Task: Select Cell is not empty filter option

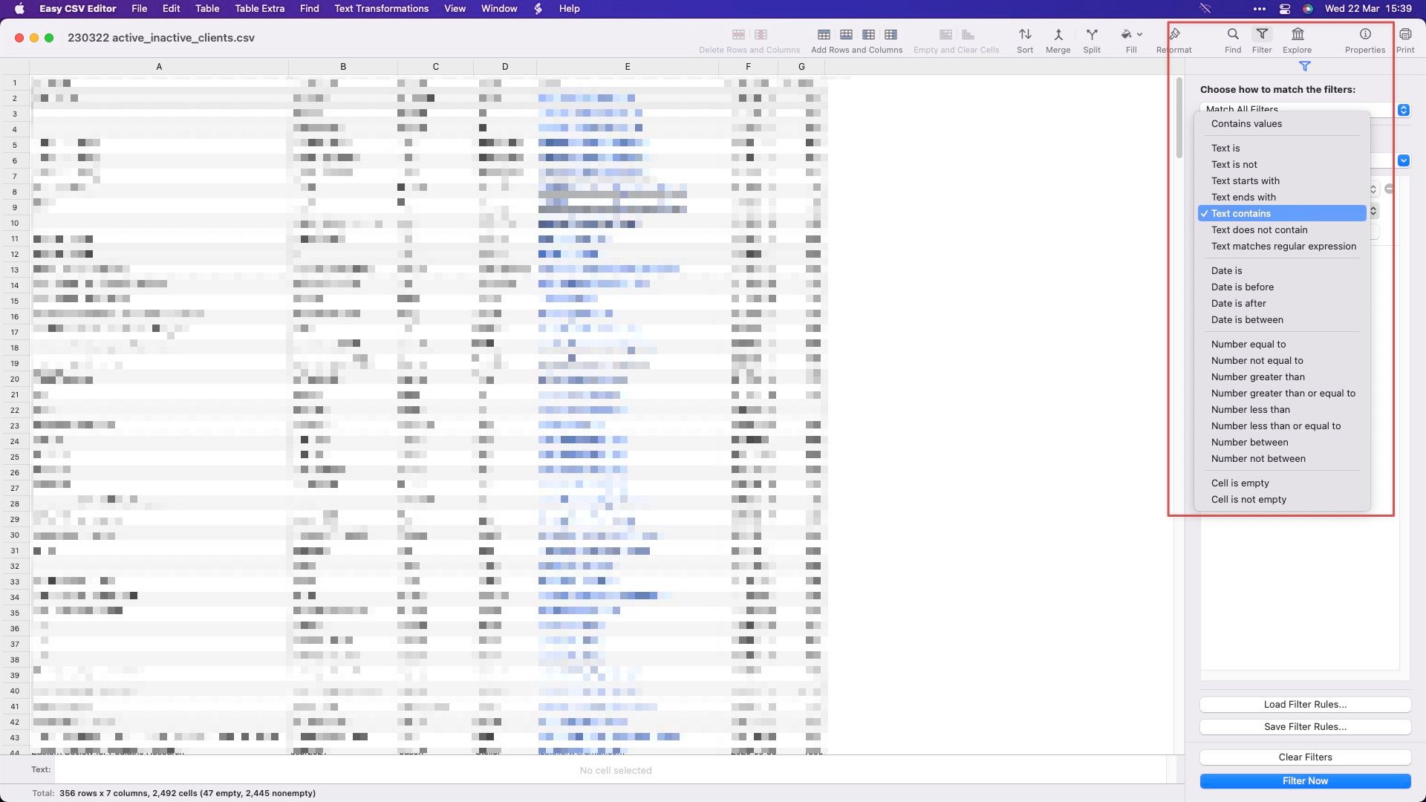Action: click(1248, 500)
